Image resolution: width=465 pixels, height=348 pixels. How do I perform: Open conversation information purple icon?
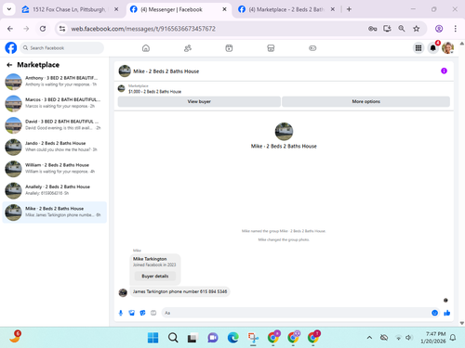tap(444, 71)
